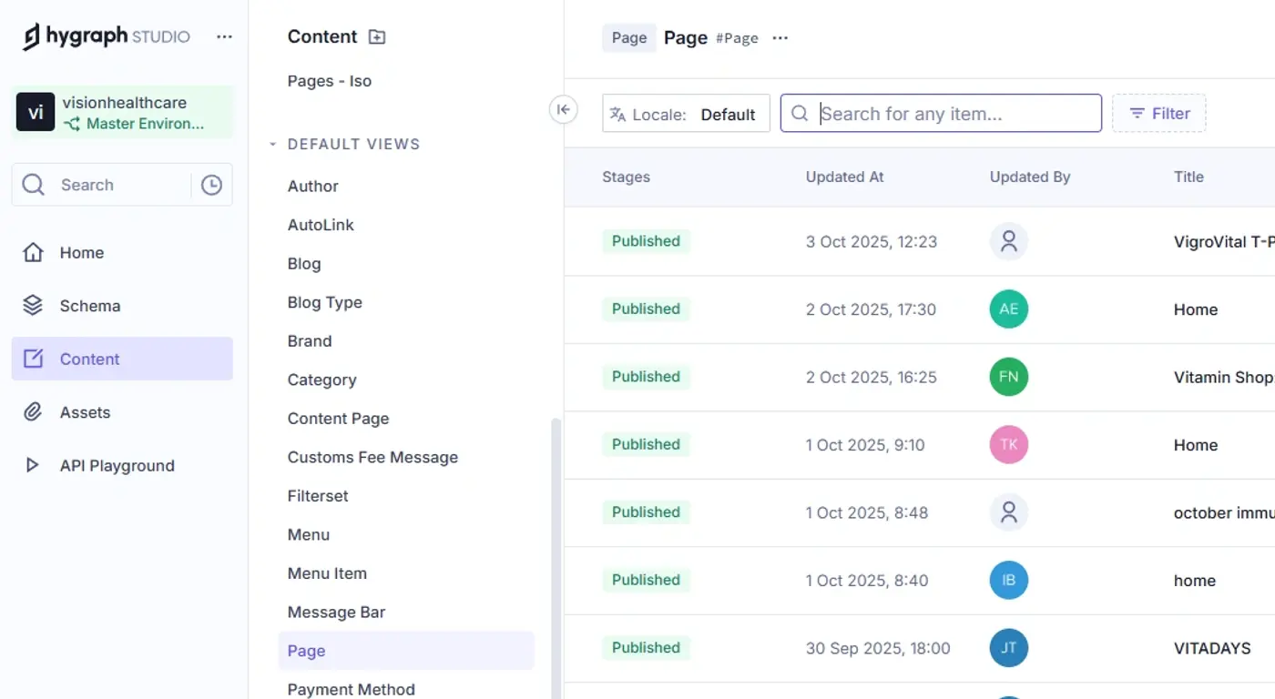Open the Filterset view

pyautogui.click(x=318, y=496)
